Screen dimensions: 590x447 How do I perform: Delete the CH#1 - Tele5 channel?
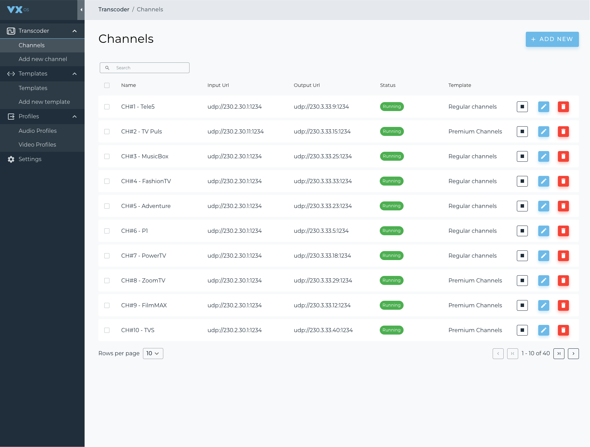click(x=563, y=107)
